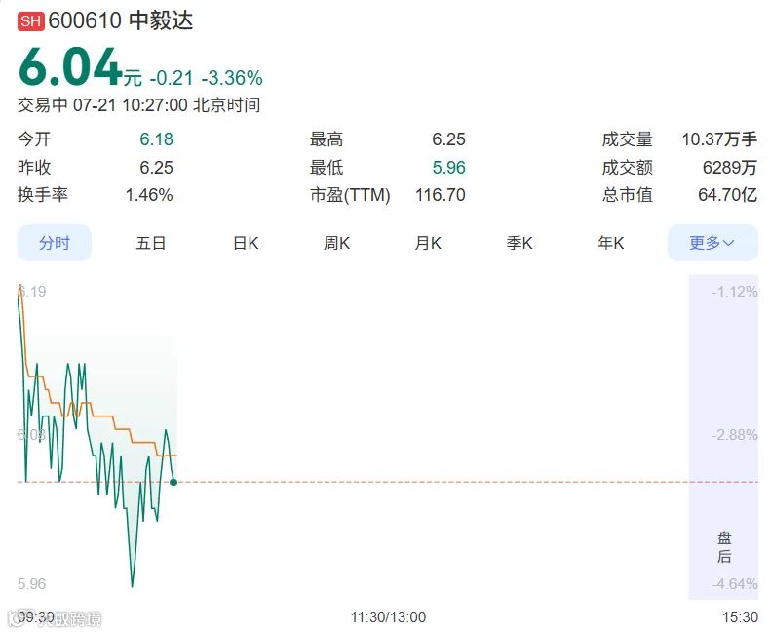Click the chart low point near 5.96

tap(133, 585)
